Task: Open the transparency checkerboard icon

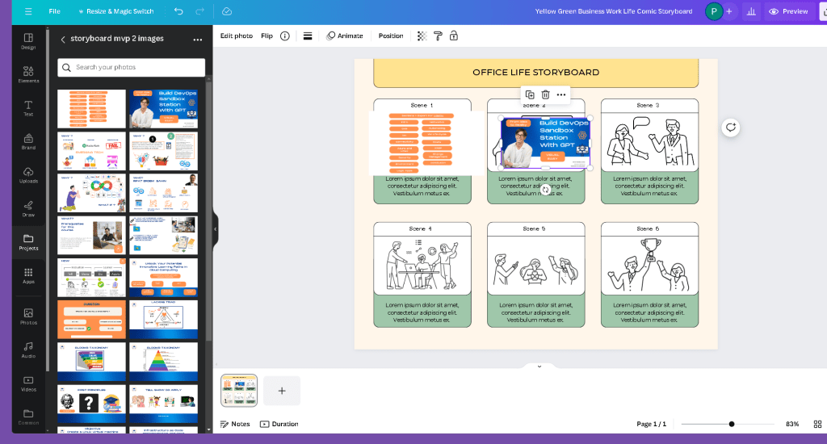Action: tap(422, 36)
